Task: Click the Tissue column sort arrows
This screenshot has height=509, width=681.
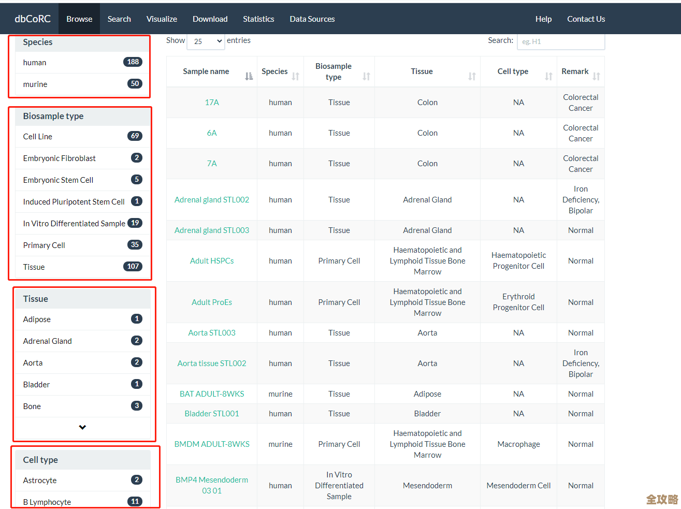Action: point(472,76)
